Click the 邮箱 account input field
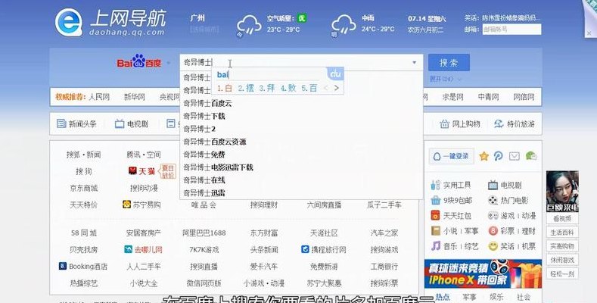Viewport: 597px width, 303px height. click(511, 29)
